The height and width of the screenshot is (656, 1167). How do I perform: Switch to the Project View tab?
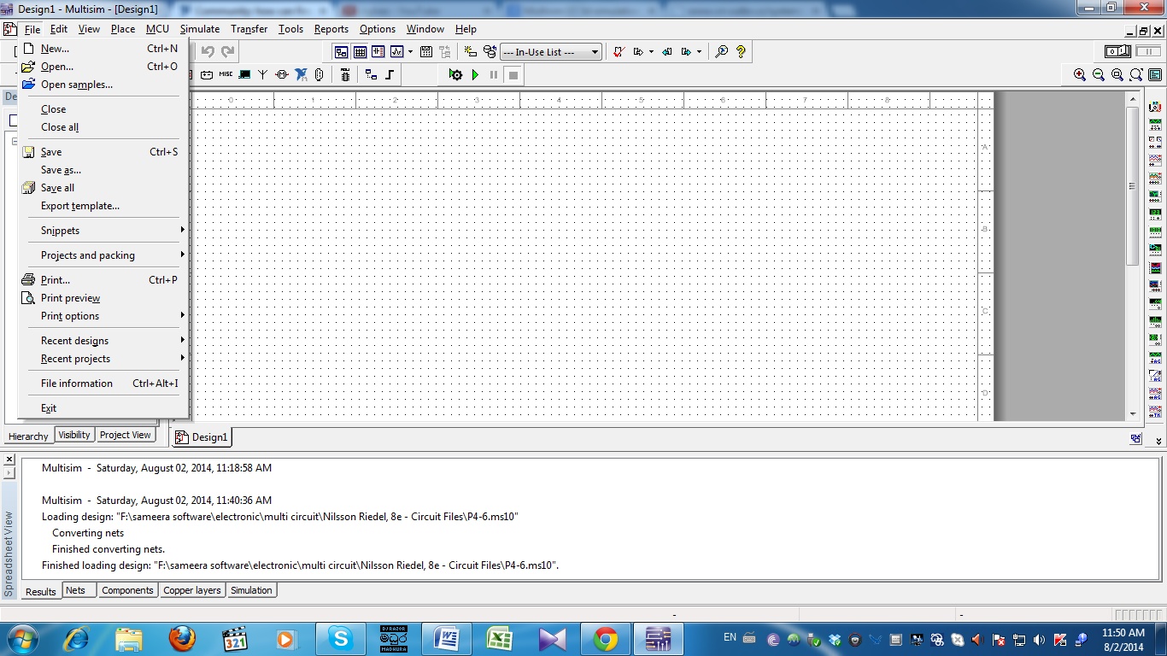(126, 435)
